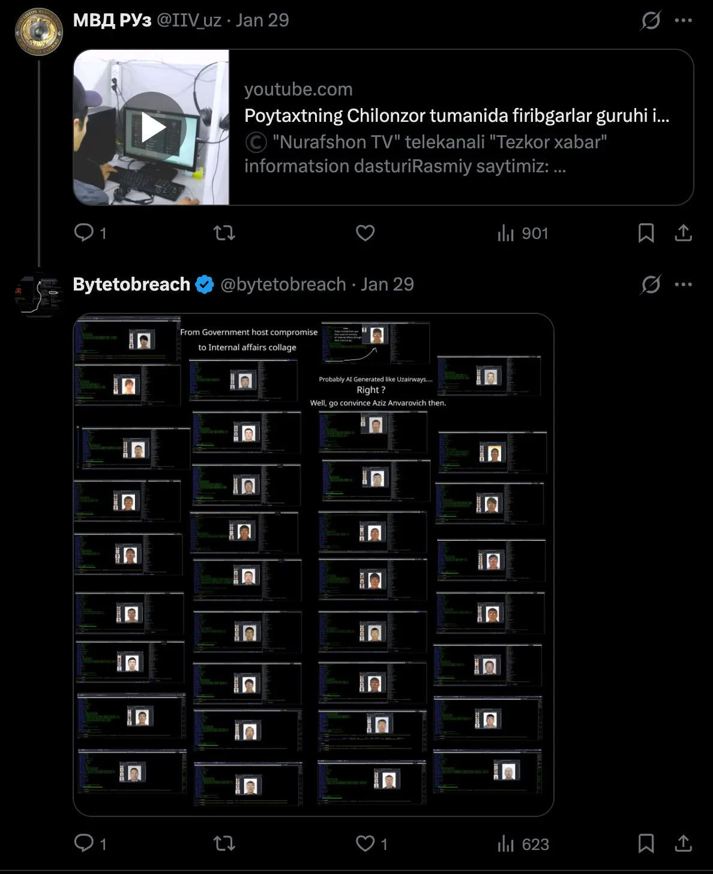The height and width of the screenshot is (874, 713).
Task: Open Grok icon on Bytetobreach tweet
Action: click(x=651, y=285)
